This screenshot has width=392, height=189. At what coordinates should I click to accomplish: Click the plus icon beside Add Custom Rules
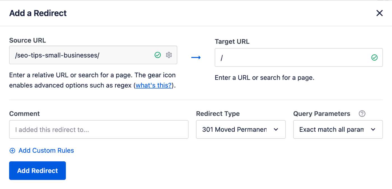click(12, 150)
